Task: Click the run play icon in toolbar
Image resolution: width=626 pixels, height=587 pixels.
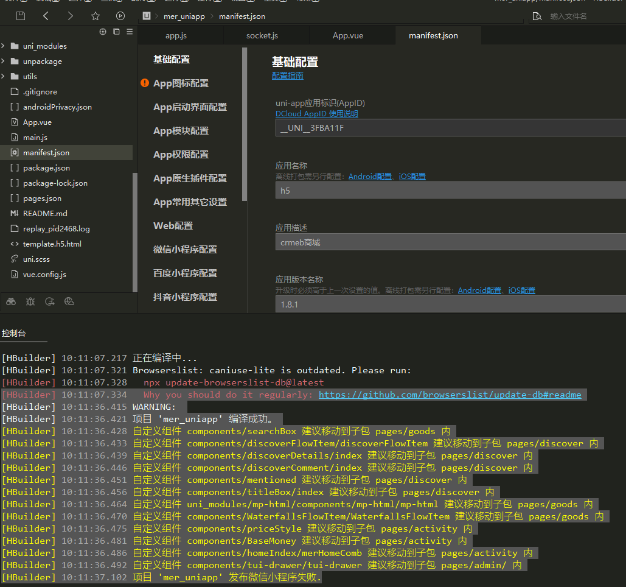Action: pyautogui.click(x=120, y=16)
